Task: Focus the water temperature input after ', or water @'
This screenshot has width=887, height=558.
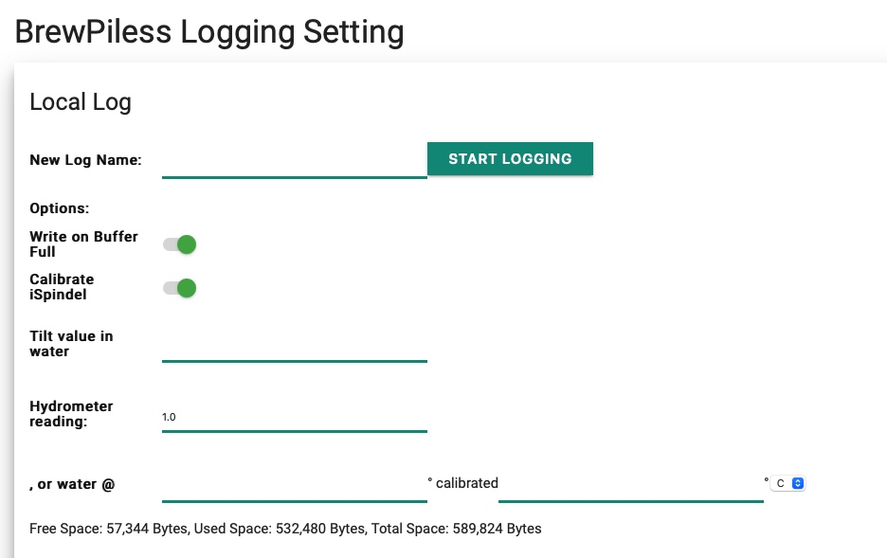Action: point(294,493)
